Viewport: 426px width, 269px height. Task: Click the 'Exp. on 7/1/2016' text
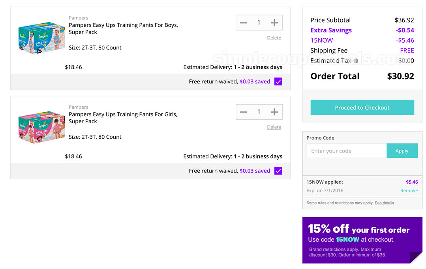pos(325,190)
